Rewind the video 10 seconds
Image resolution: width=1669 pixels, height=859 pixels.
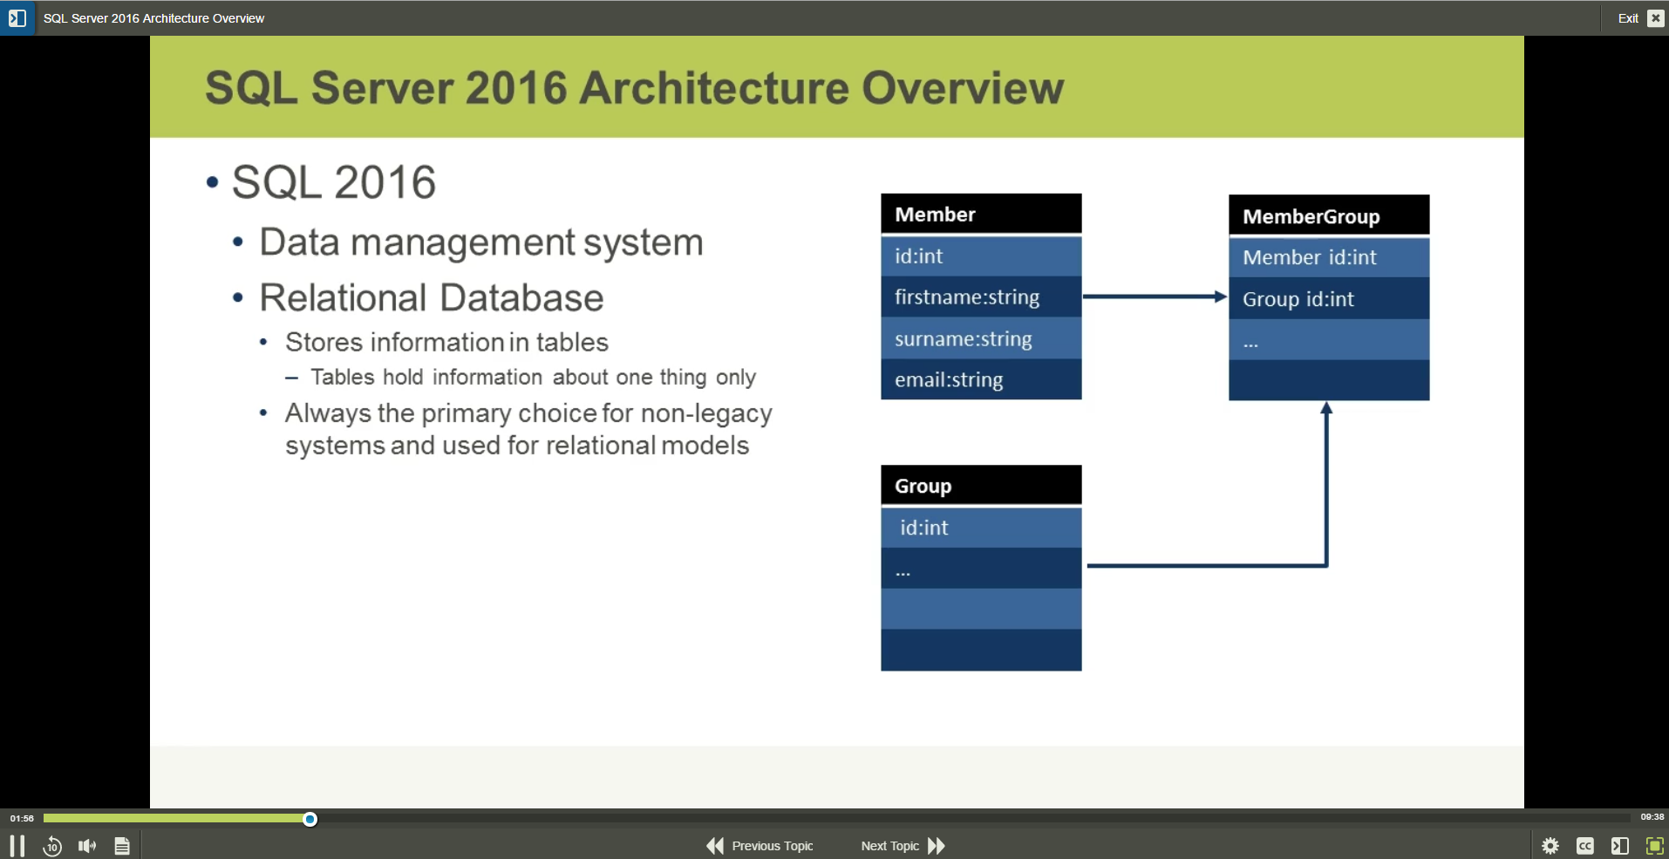(x=51, y=845)
